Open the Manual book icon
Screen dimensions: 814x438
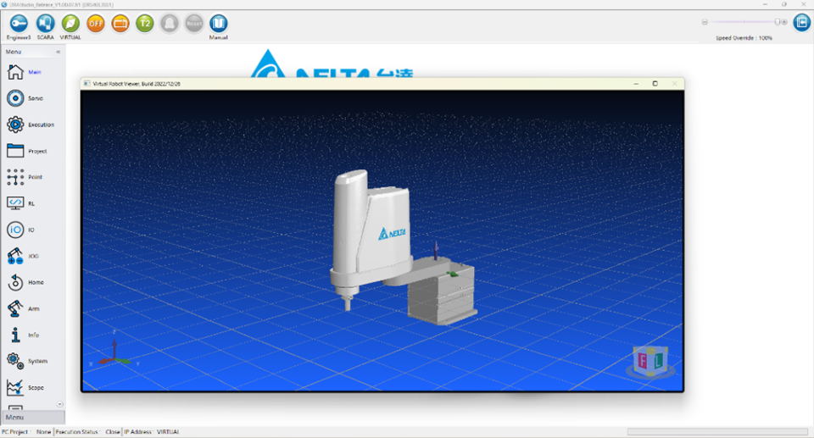click(219, 24)
